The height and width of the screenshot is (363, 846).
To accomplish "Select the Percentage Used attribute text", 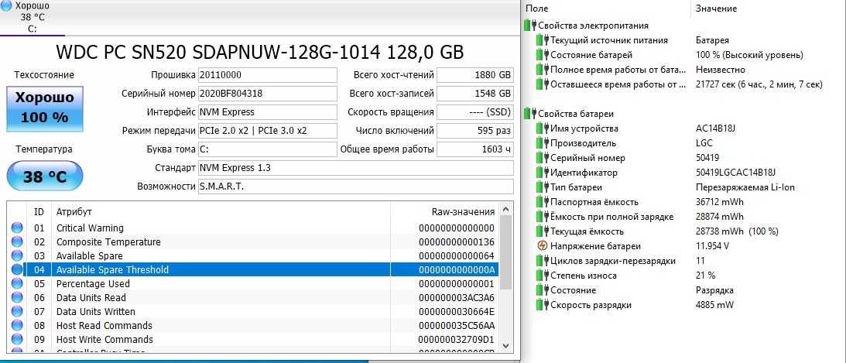I will [x=94, y=284].
